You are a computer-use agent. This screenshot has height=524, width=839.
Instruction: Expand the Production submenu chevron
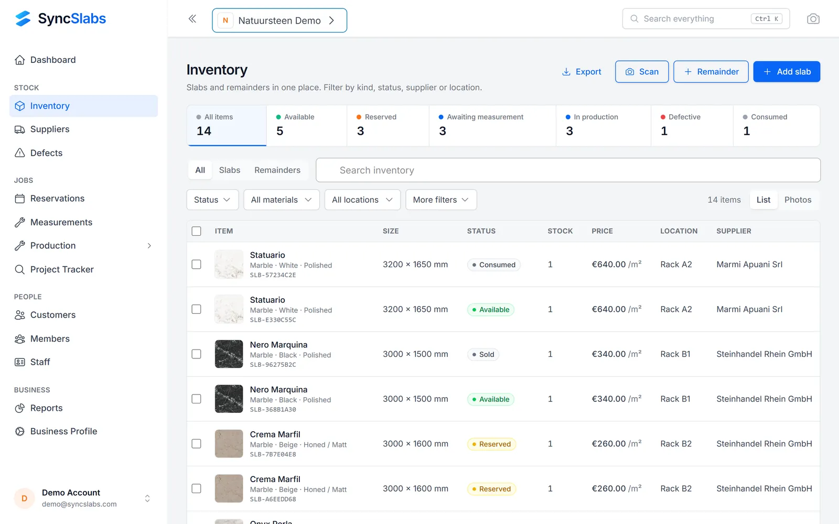[149, 246]
